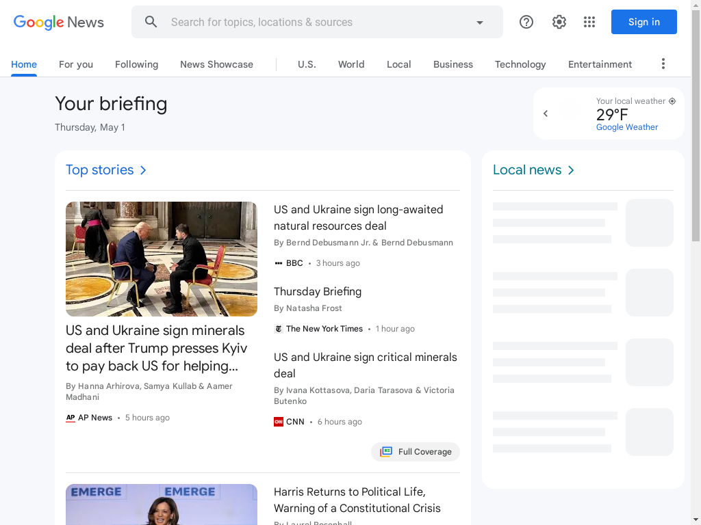Focus the search topics input field

[x=317, y=22]
